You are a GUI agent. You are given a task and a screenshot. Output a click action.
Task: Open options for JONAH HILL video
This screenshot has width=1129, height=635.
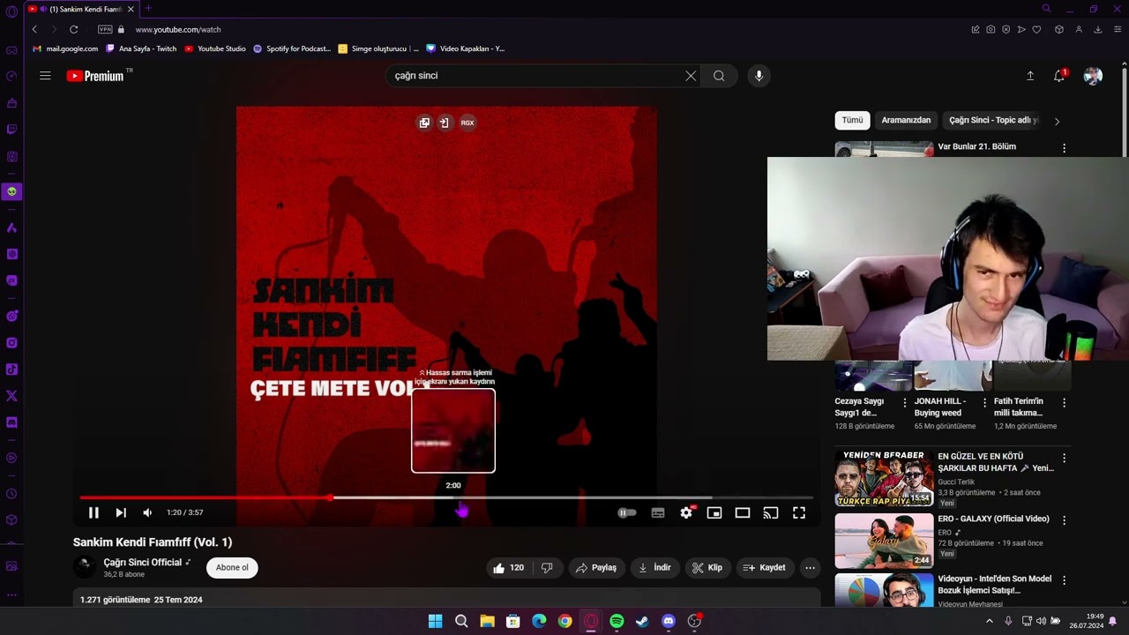pos(984,402)
